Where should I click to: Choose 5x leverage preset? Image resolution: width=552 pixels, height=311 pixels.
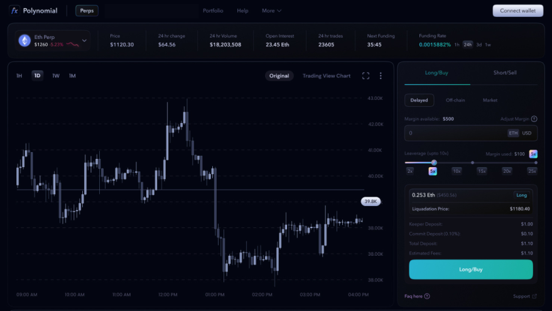pos(433,171)
